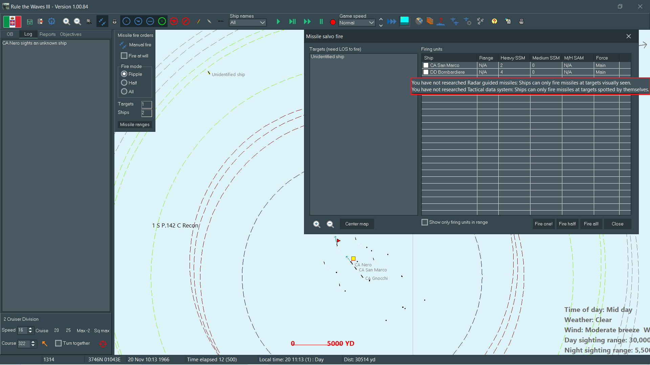The height and width of the screenshot is (365, 650).
Task: Increase Course value with the spinner up
Action: (x=33, y=341)
